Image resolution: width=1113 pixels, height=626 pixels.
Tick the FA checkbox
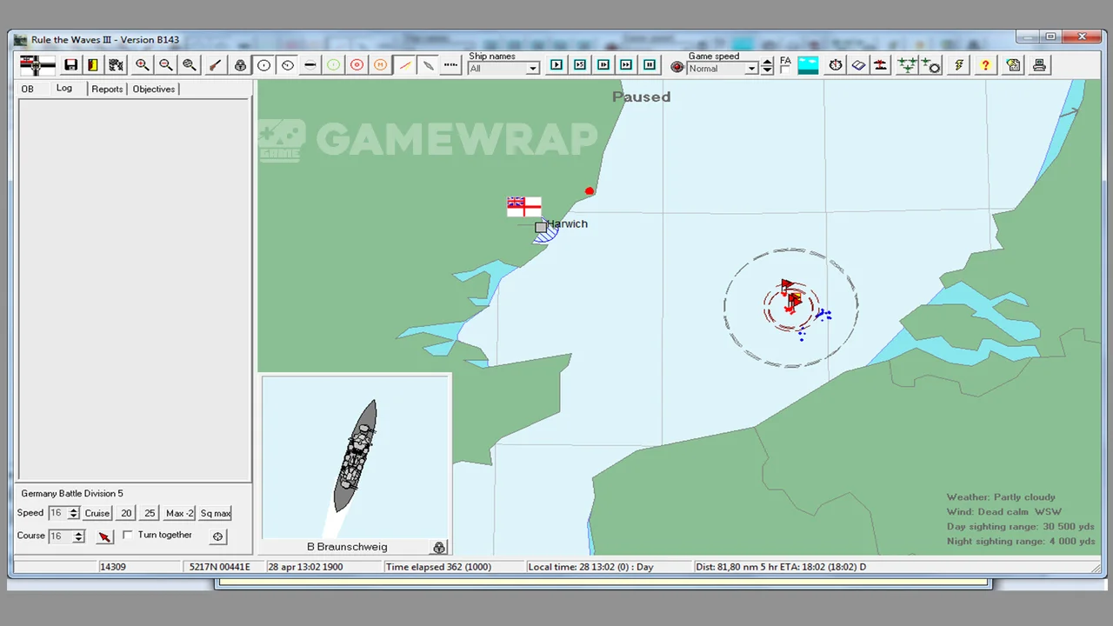[785, 70]
